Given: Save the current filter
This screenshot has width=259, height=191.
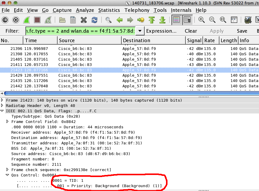Looking at the screenshot, I should (x=242, y=31).
